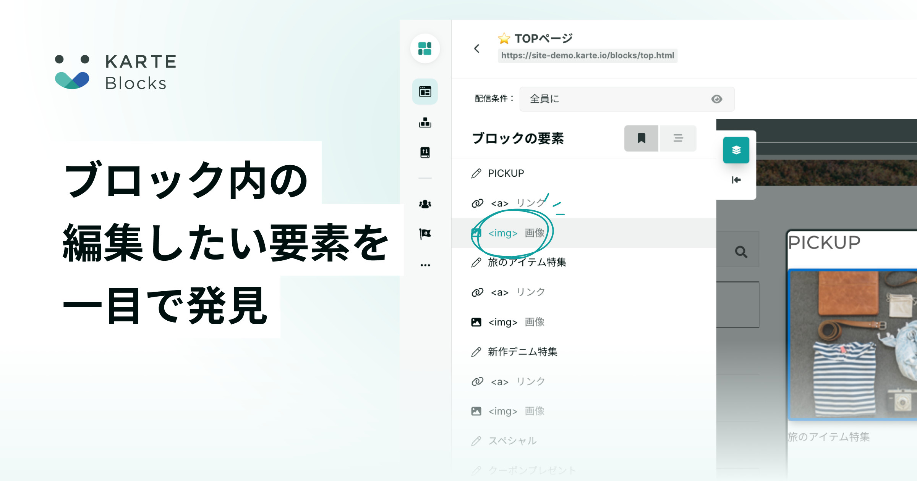This screenshot has height=481, width=917.
Task: Click the teal layers stack button
Action: click(736, 150)
